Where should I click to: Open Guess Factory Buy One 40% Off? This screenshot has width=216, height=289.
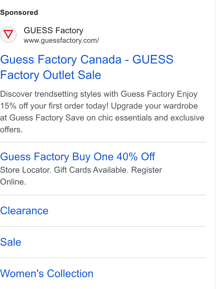(78, 157)
